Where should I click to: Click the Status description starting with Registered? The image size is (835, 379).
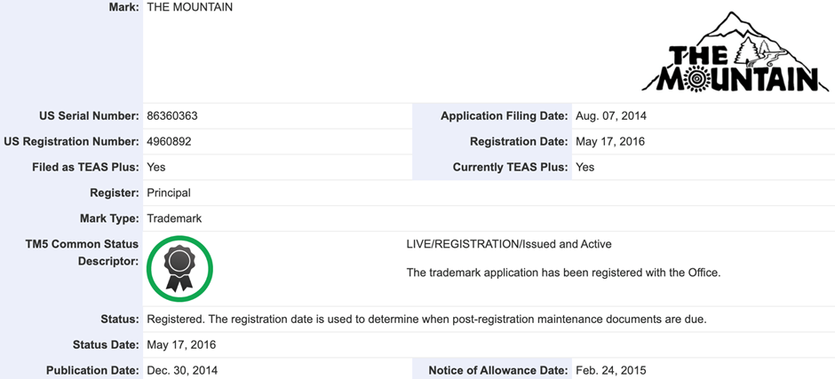tap(426, 320)
